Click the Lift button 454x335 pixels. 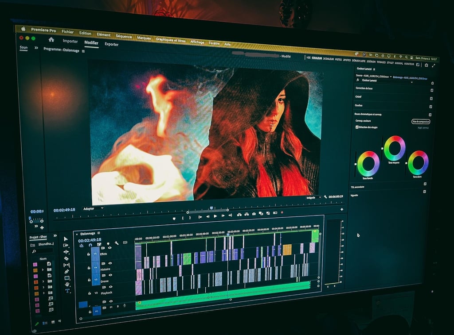(x=239, y=215)
